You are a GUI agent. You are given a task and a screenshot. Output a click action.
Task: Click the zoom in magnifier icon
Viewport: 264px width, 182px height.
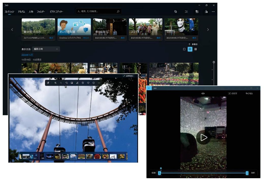(x=56, y=83)
